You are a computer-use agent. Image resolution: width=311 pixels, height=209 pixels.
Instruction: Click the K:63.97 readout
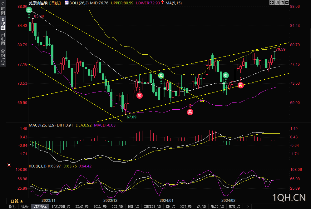tap(54, 166)
